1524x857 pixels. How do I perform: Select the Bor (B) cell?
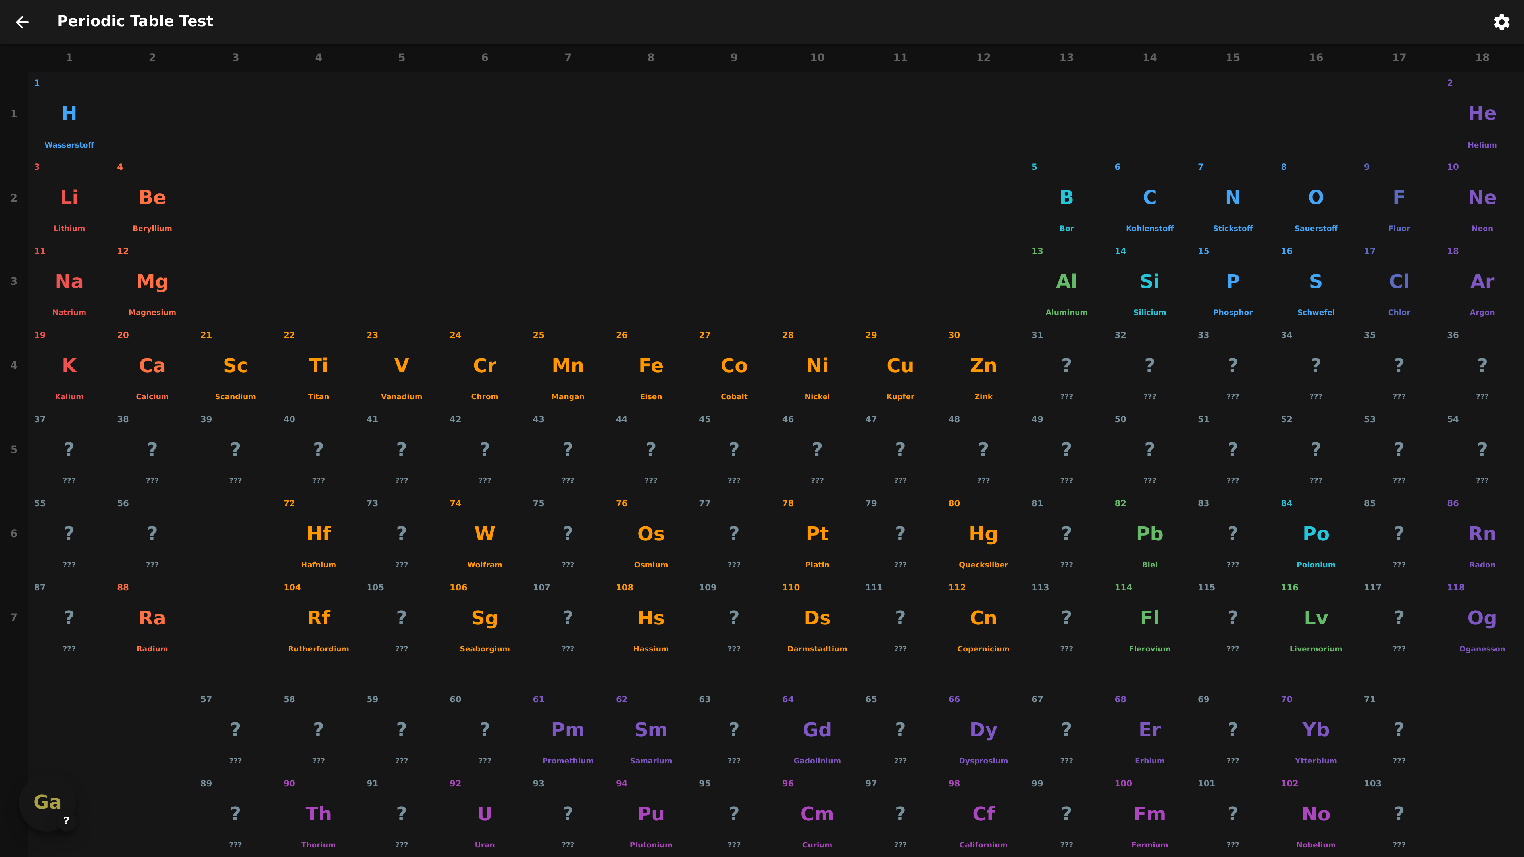pos(1066,198)
